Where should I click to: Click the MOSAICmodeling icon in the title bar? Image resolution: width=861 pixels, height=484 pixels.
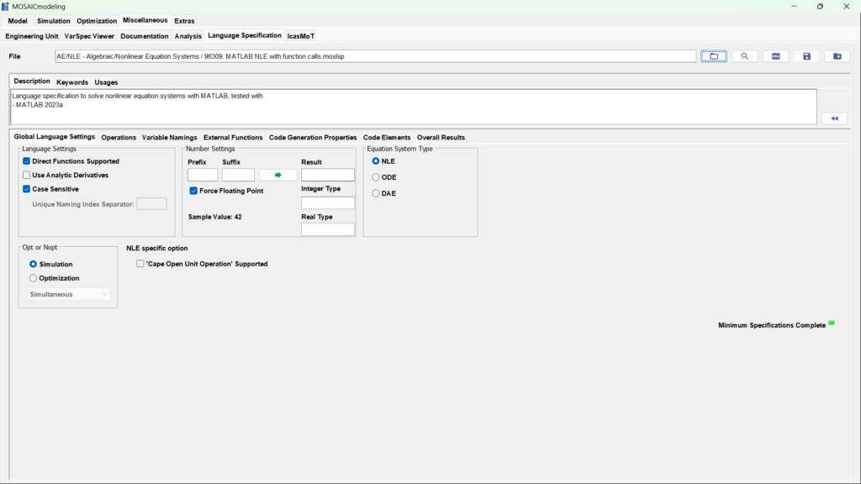tap(7, 6)
